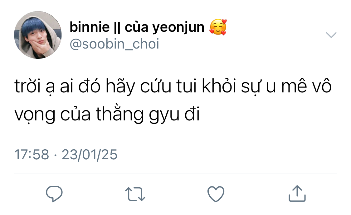Select the 23/01/25 date of the tweet
The image size is (351, 215).
(90, 155)
